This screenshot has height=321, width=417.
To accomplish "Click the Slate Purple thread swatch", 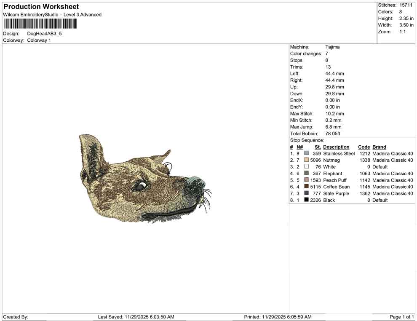I will pos(306,193).
